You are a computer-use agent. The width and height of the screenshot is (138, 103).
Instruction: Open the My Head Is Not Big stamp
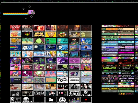point(27,48)
